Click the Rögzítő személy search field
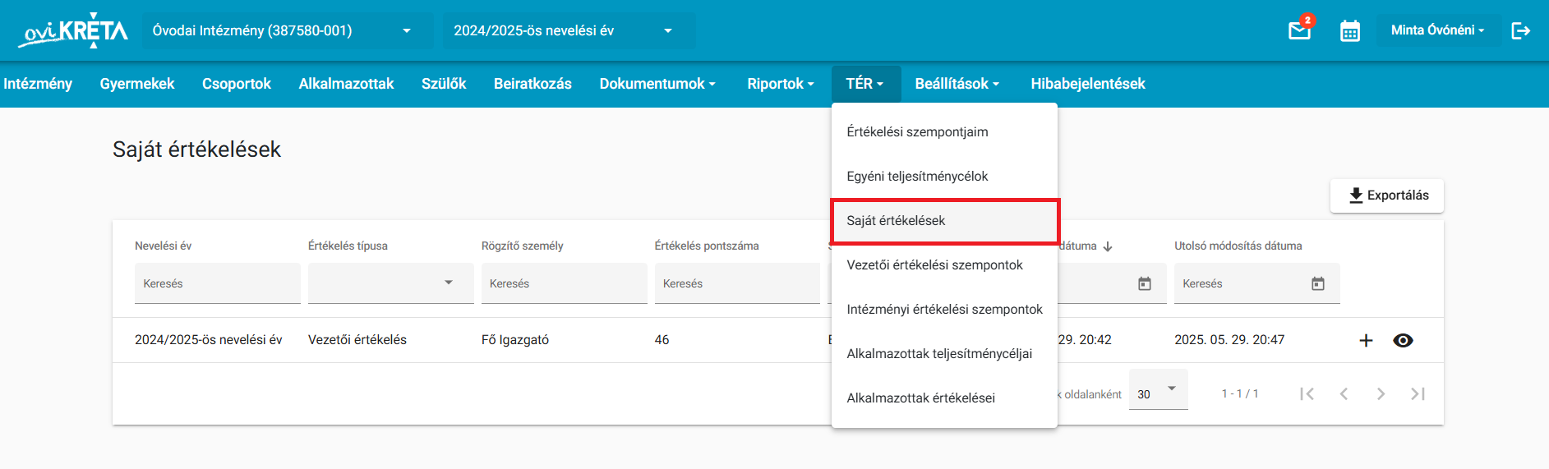1549x469 pixels. tap(564, 283)
